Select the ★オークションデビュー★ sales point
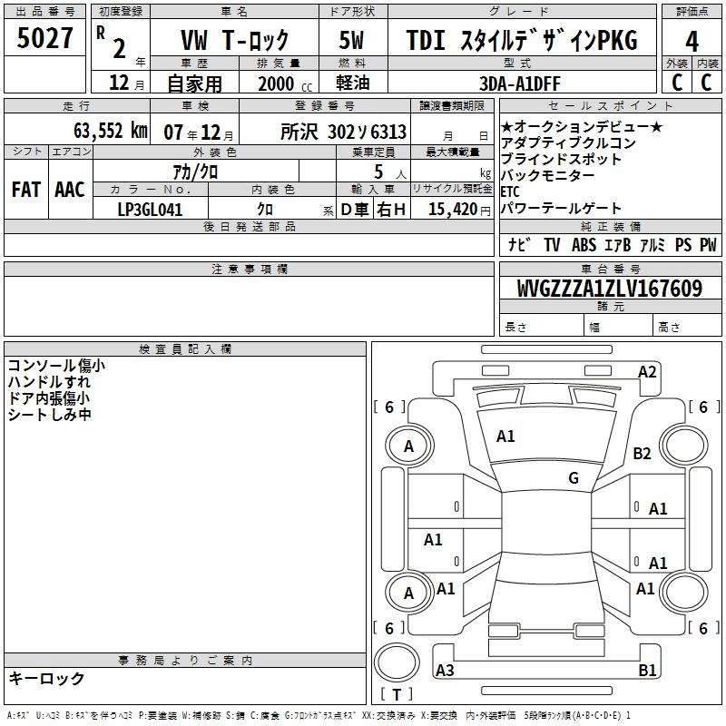Screen dimensions: 726x726 coord(582,126)
